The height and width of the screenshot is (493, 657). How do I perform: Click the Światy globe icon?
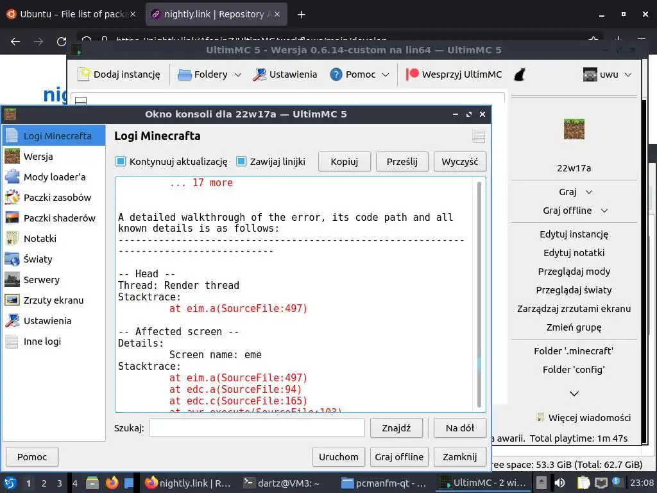point(12,259)
